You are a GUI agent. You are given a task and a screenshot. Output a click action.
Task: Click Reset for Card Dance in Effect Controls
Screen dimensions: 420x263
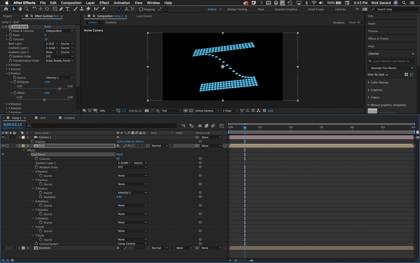(x=48, y=27)
